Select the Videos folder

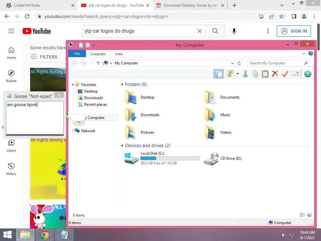click(x=218, y=132)
